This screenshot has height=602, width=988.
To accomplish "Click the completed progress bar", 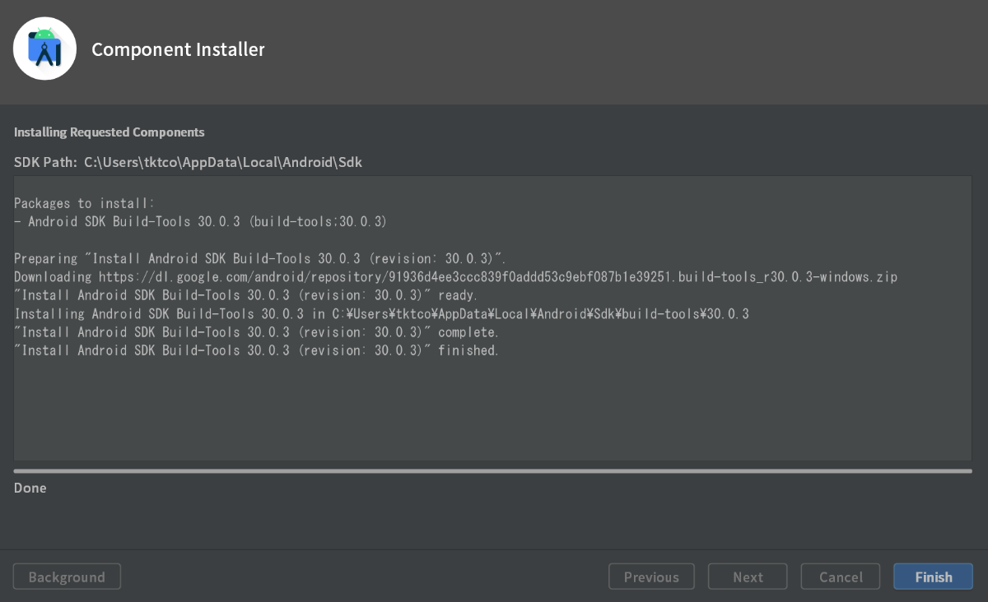I will 492,469.
